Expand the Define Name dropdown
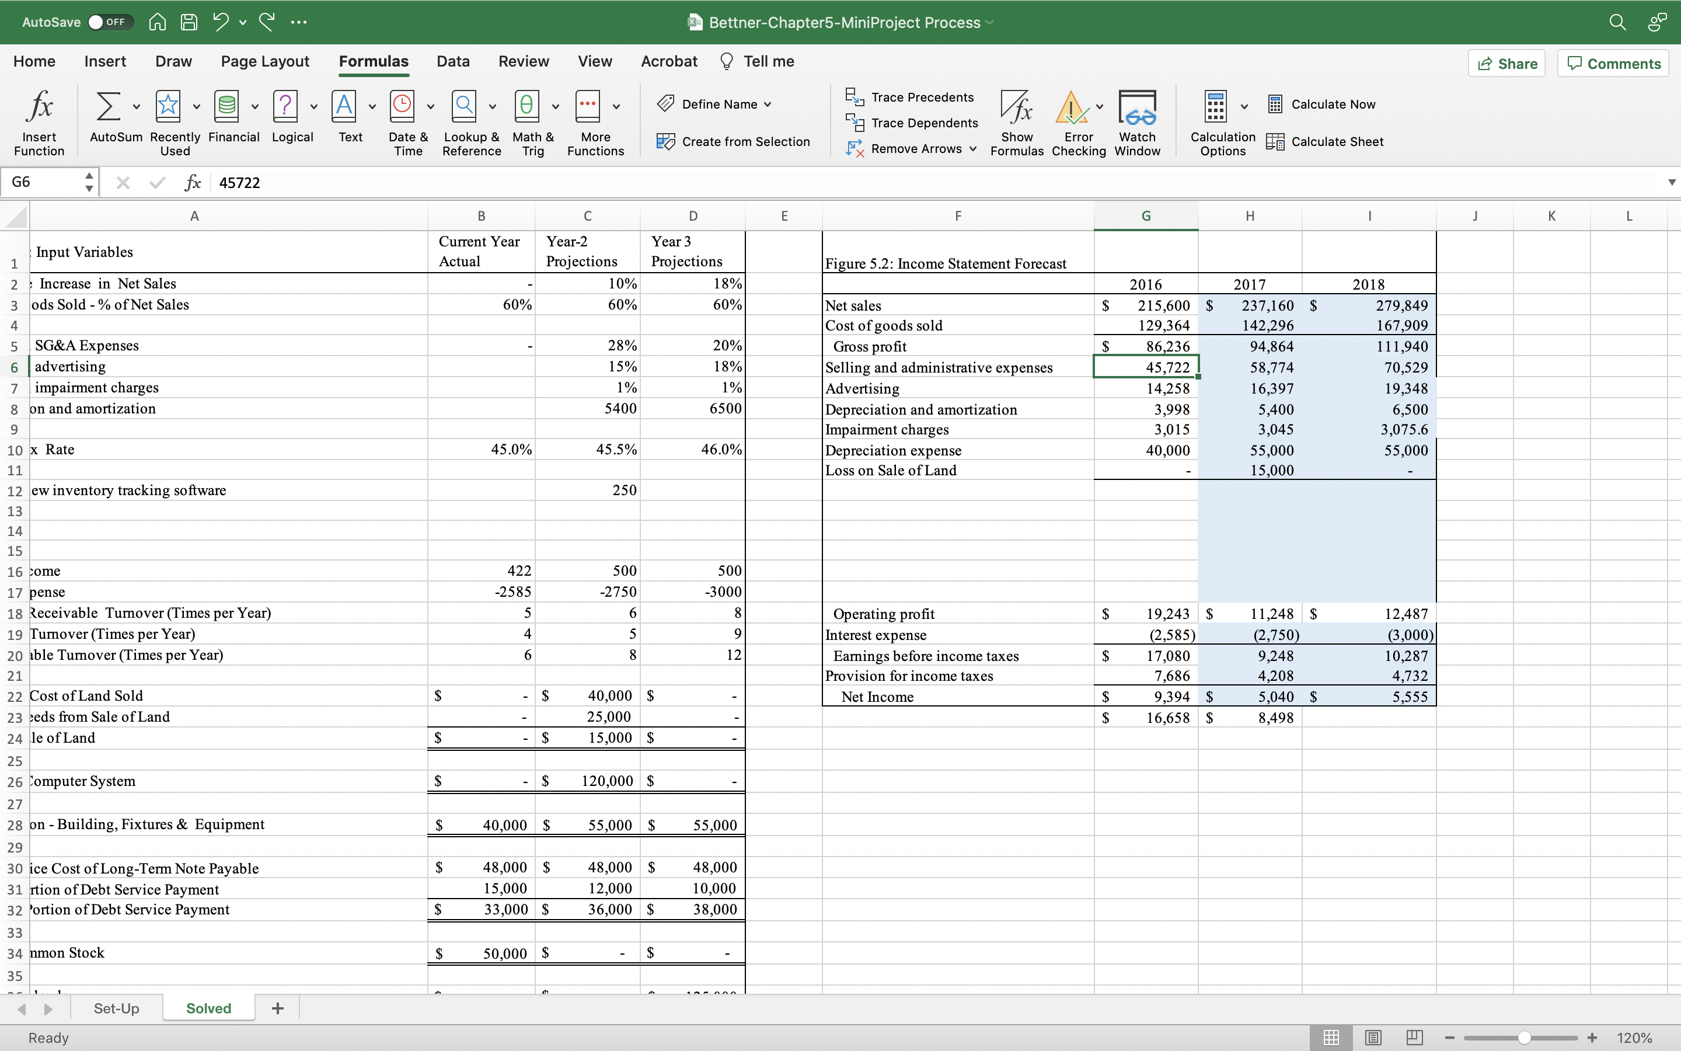 (x=768, y=105)
